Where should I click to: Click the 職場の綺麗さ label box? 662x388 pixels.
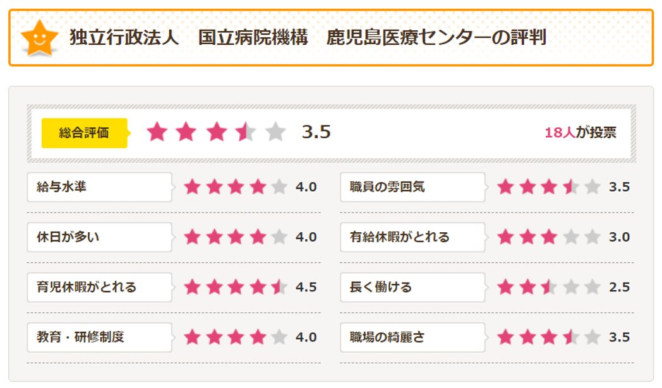pyautogui.click(x=412, y=337)
